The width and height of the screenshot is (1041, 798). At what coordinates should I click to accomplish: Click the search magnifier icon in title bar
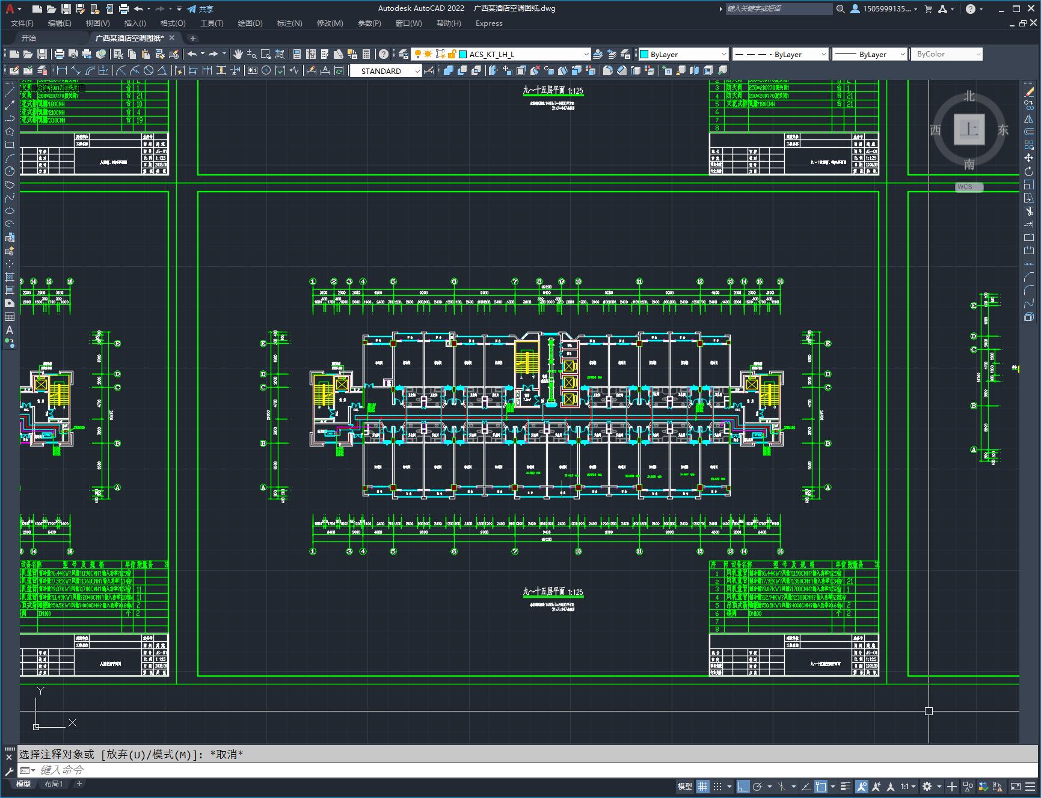[x=840, y=9]
